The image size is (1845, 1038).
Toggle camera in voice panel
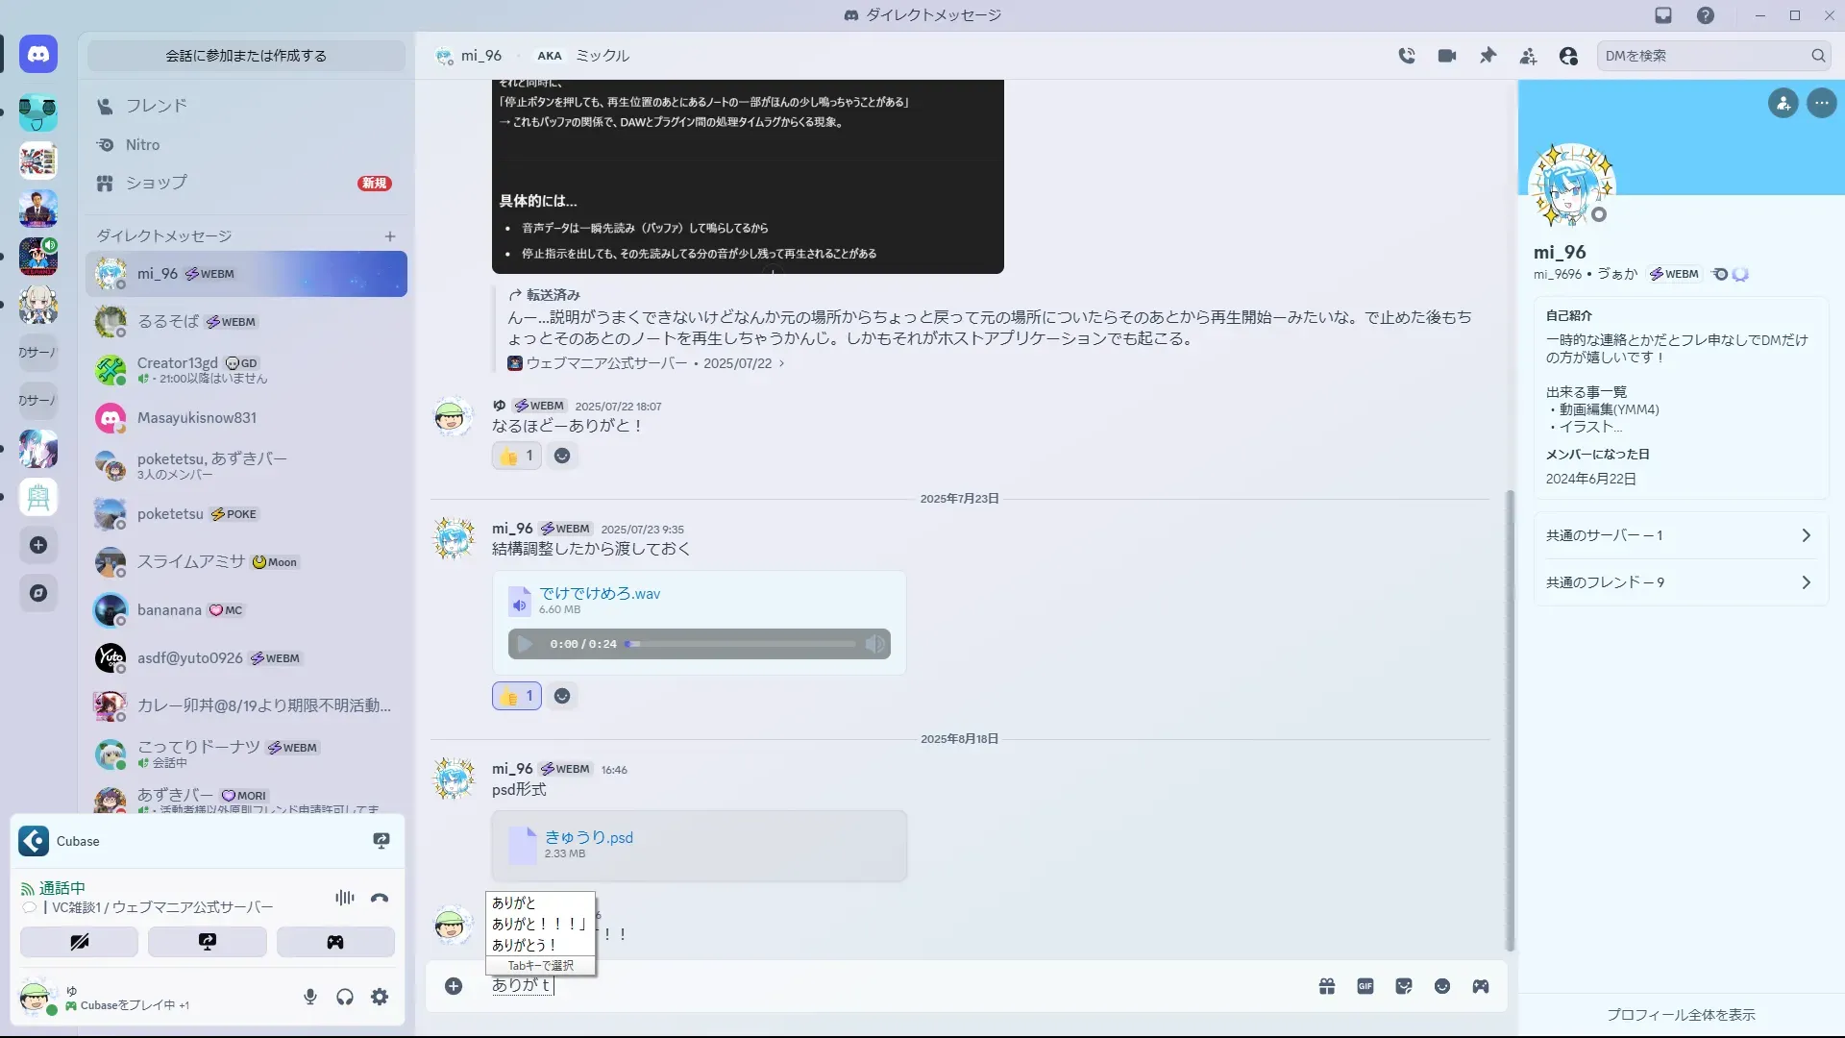click(79, 942)
